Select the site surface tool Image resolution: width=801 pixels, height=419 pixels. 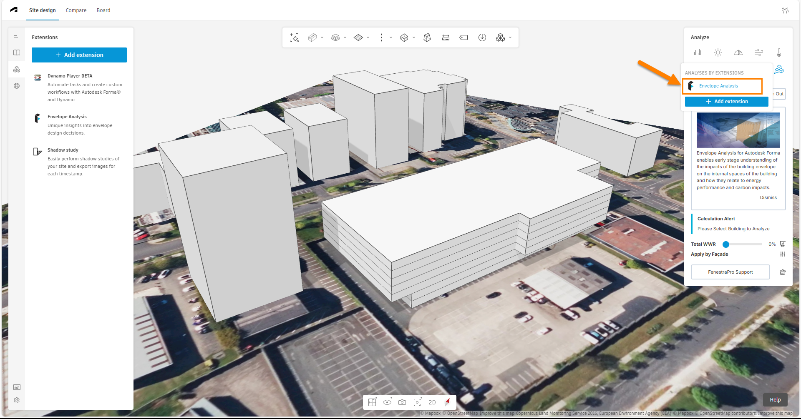(x=358, y=37)
